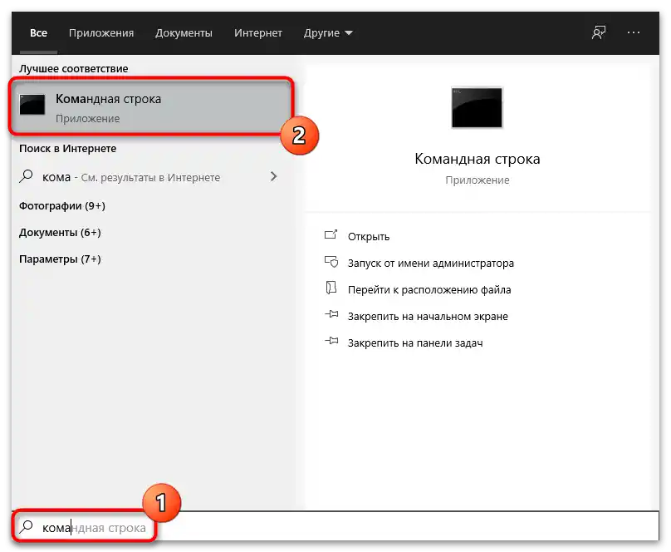671x552 pixels.
Task: Switch to the Все tab
Action: (x=38, y=33)
